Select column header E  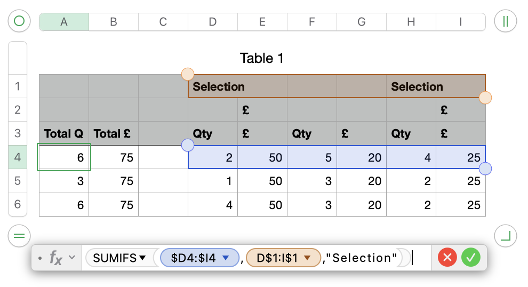(x=262, y=22)
